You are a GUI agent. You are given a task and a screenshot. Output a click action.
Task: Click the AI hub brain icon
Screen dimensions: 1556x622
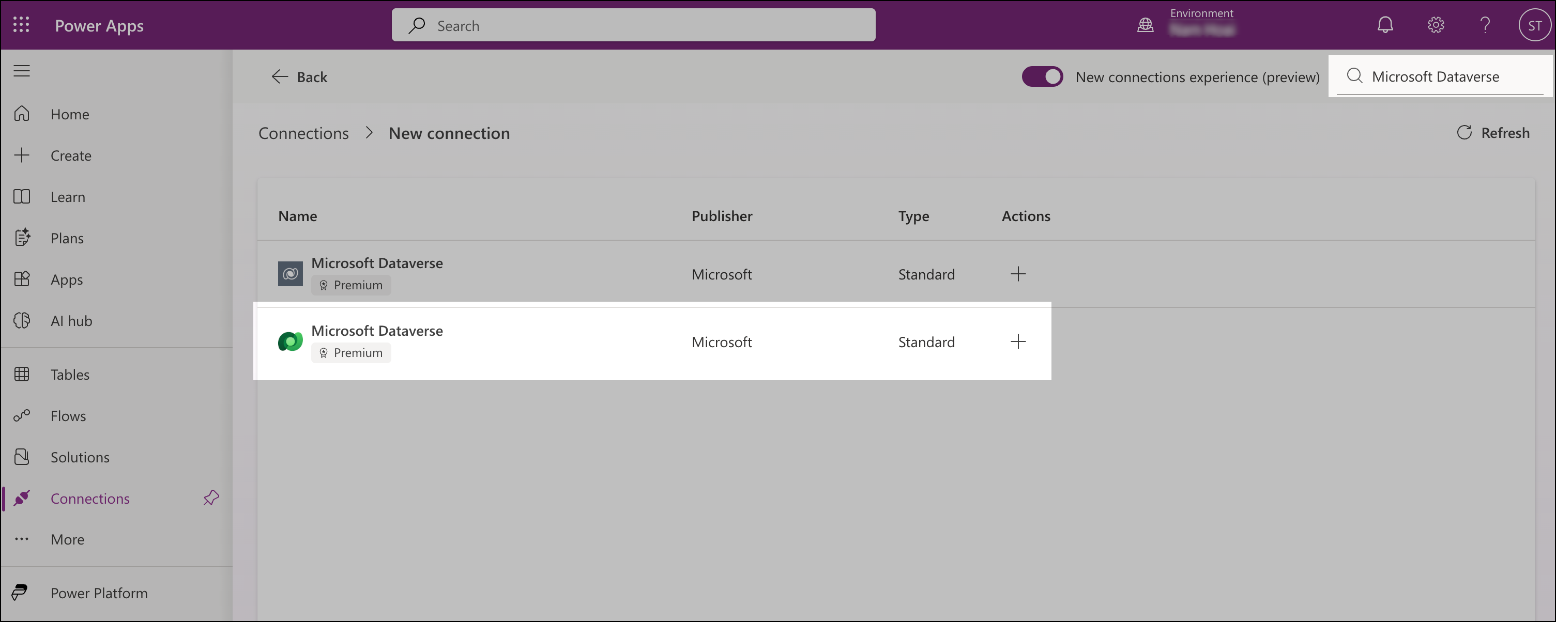[22, 321]
